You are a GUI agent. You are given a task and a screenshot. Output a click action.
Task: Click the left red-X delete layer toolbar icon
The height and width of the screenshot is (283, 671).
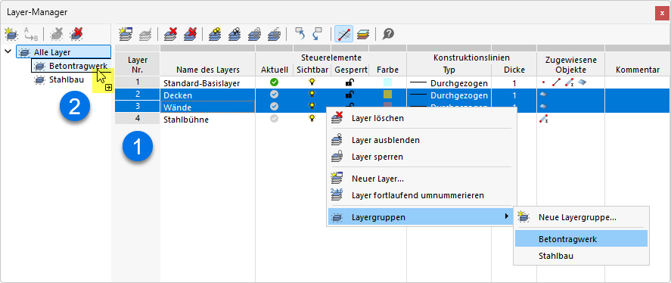[171, 33]
